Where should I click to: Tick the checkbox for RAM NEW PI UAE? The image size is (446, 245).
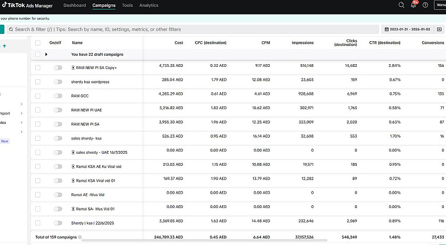tap(38, 110)
